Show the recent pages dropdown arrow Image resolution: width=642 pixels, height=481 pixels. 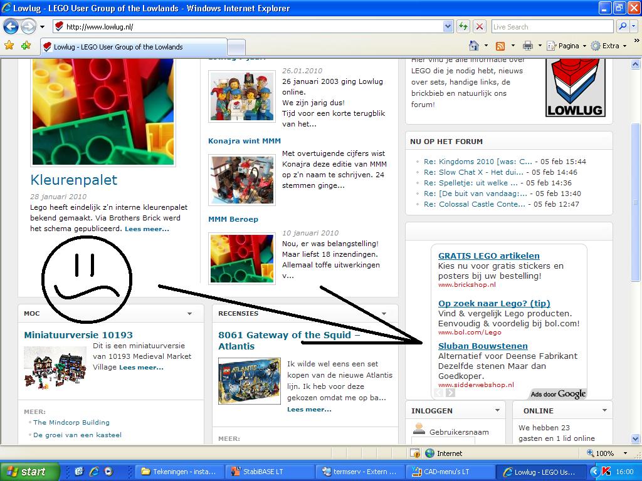coord(42,27)
